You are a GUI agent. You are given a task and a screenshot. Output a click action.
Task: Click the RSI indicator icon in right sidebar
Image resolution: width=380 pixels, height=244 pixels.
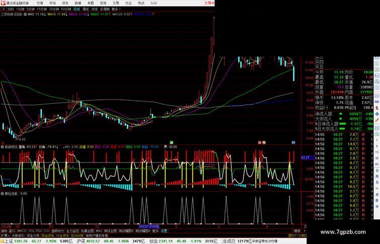click(x=377, y=102)
